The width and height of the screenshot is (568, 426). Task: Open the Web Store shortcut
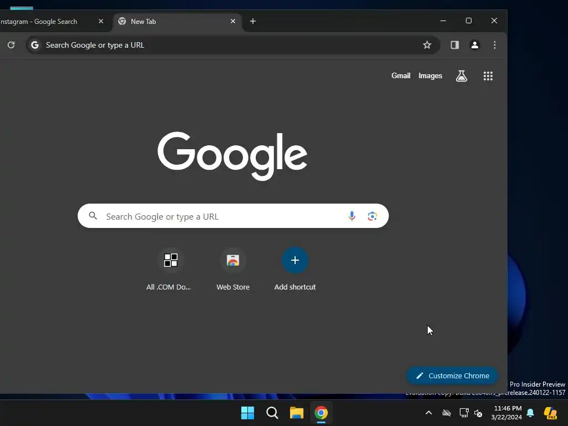233,270
